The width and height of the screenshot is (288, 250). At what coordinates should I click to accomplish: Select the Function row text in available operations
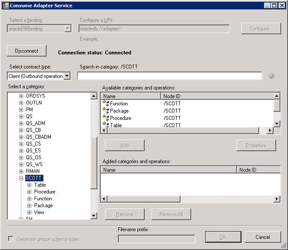click(119, 104)
